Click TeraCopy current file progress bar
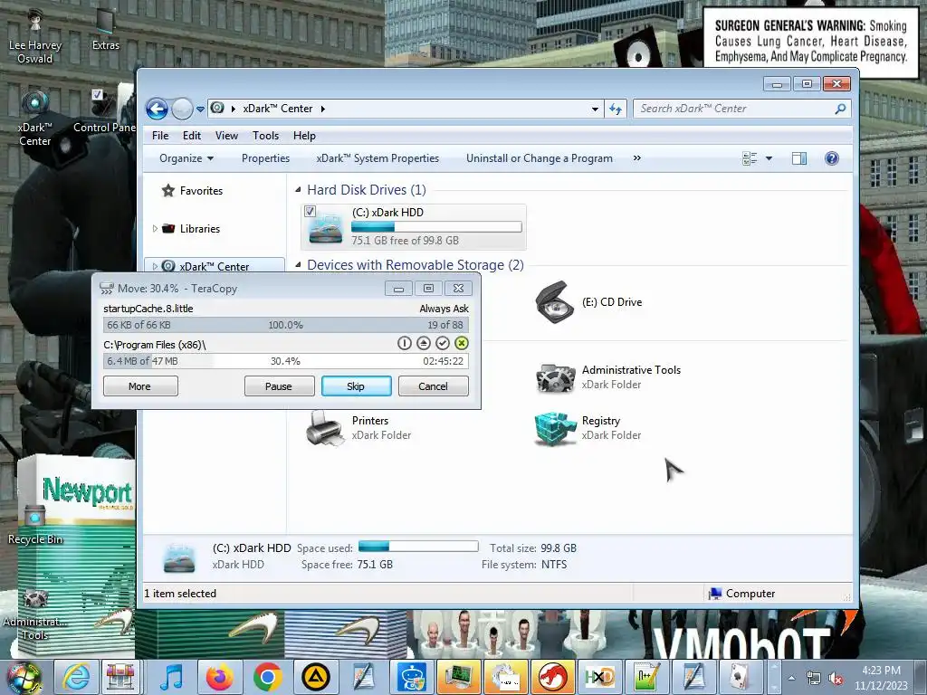Screen dimensions: 927x695 tap(285, 325)
